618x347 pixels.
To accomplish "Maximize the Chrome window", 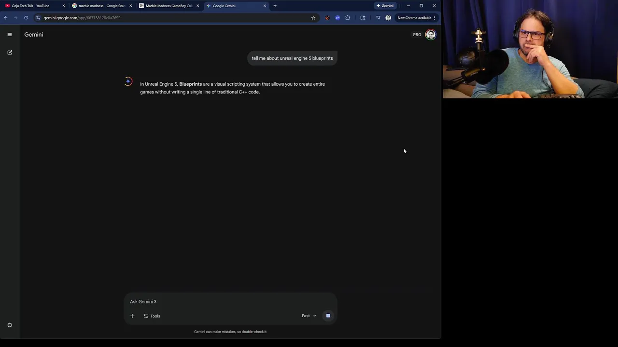I will [x=421, y=6].
